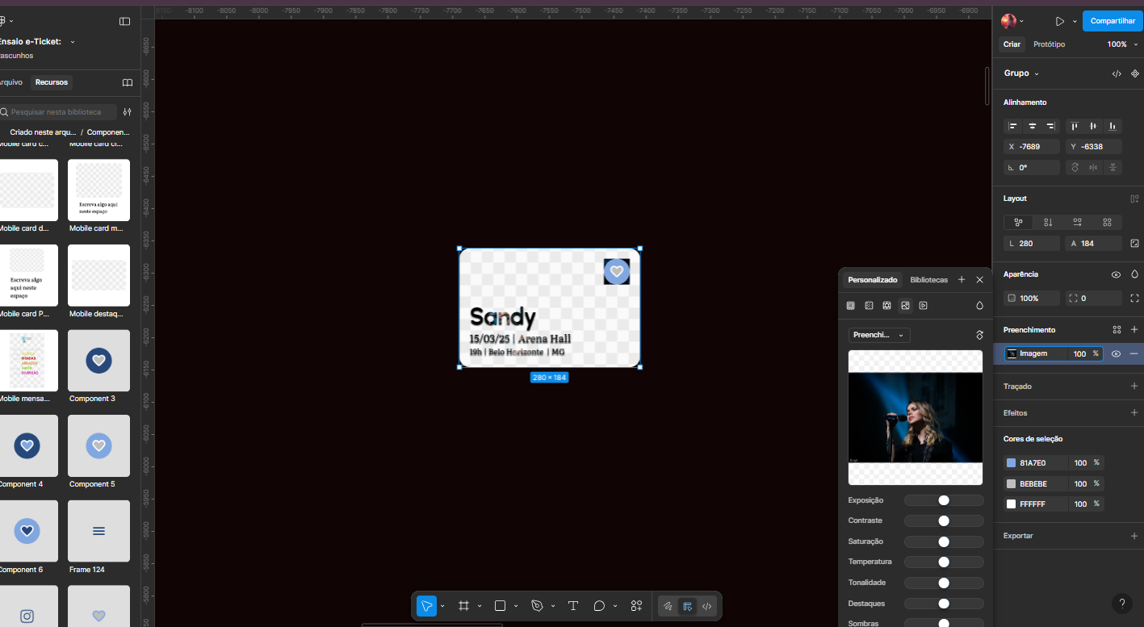Select the Comment tool
The height and width of the screenshot is (627, 1144).
(599, 606)
